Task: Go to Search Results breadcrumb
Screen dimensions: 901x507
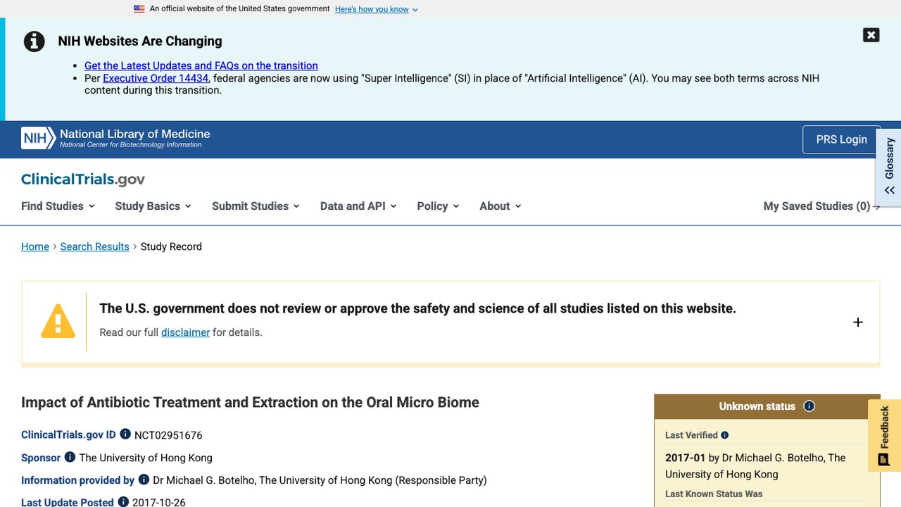Action: click(94, 246)
